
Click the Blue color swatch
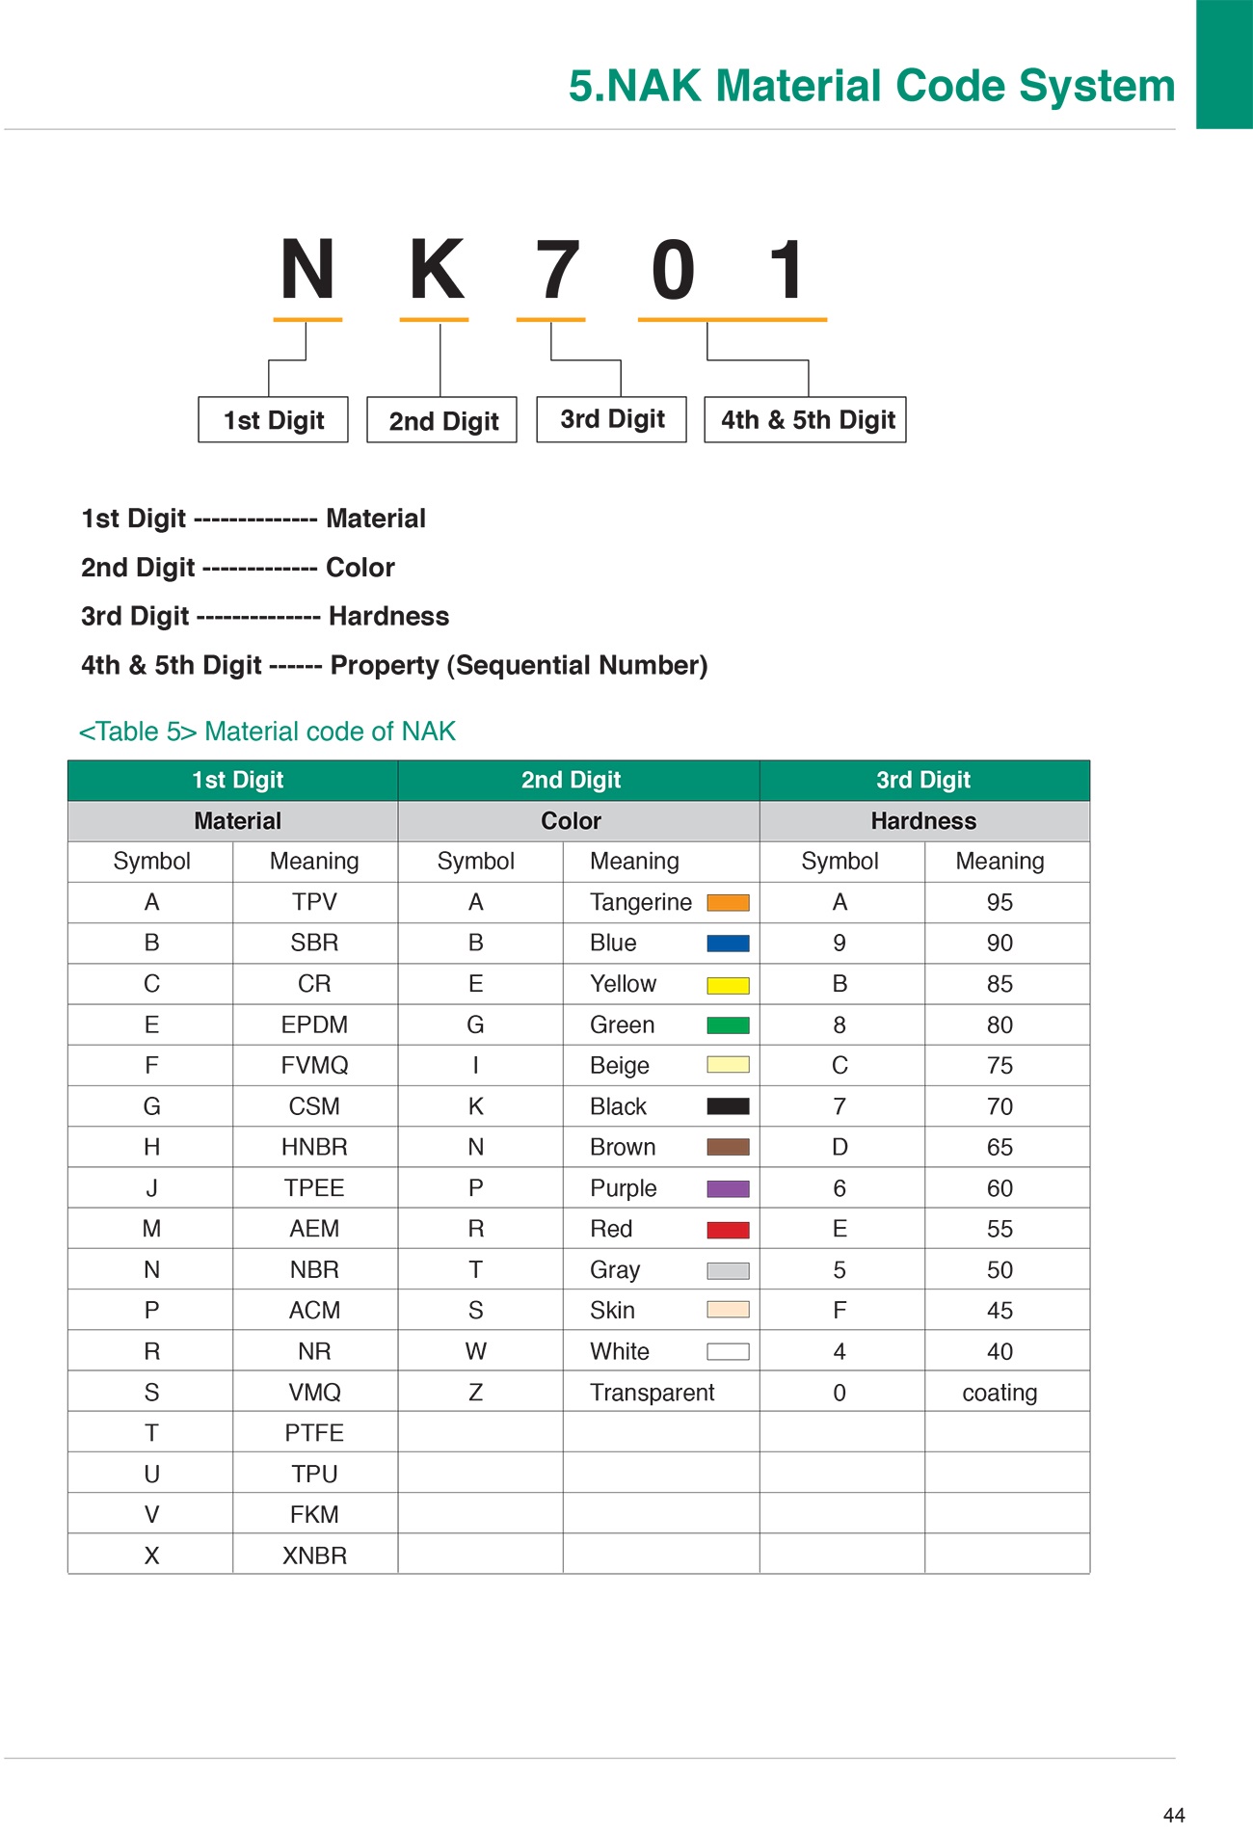tap(728, 944)
